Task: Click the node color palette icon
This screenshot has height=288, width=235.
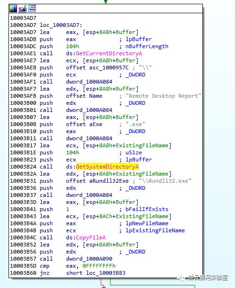Action: click(x=13, y=8)
